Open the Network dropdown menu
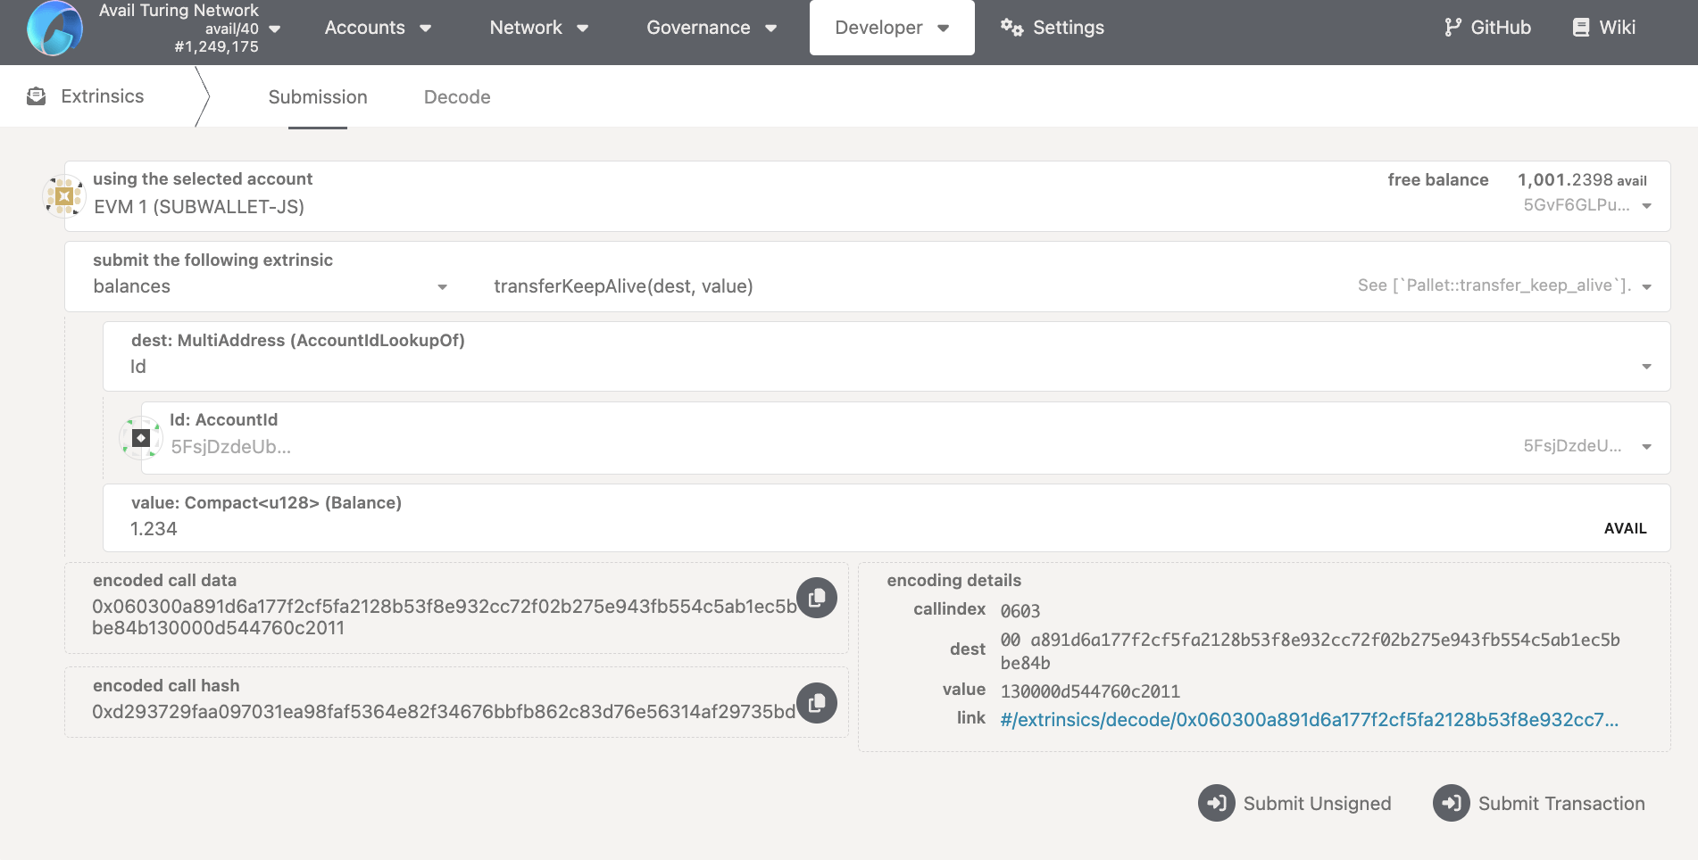This screenshot has width=1698, height=860. (x=538, y=28)
